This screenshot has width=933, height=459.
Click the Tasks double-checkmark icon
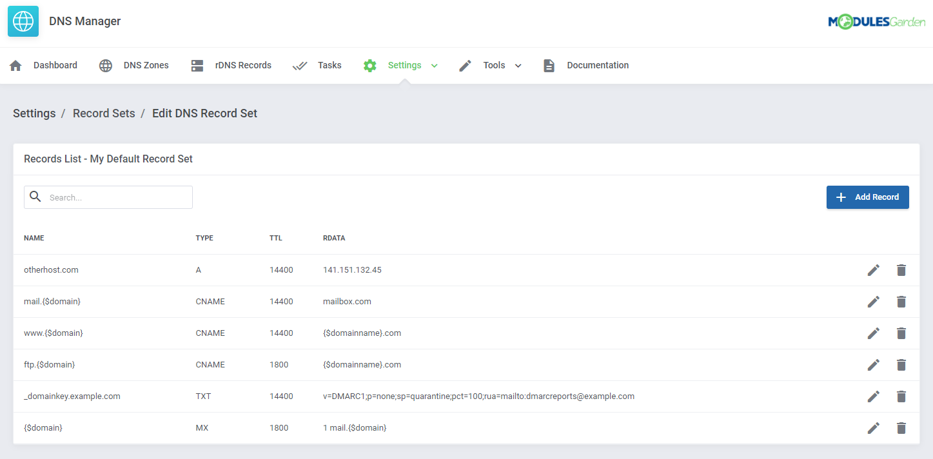(x=299, y=65)
